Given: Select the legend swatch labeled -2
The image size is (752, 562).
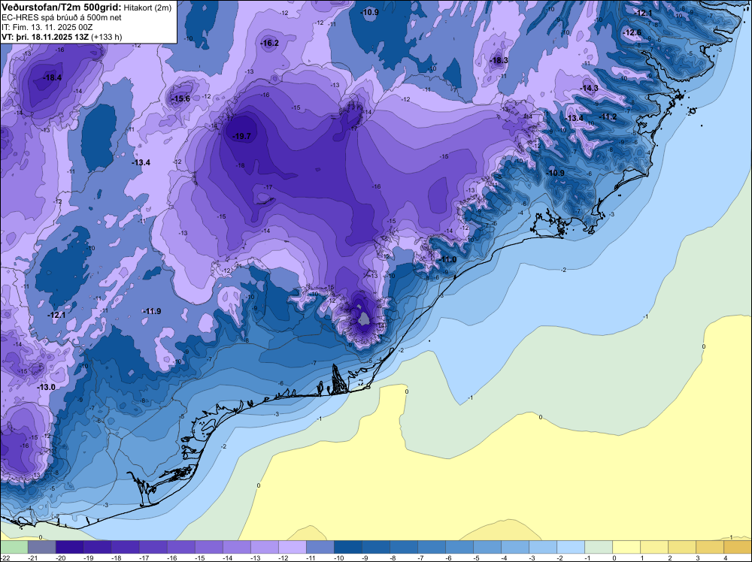Looking at the screenshot, I should [x=571, y=547].
